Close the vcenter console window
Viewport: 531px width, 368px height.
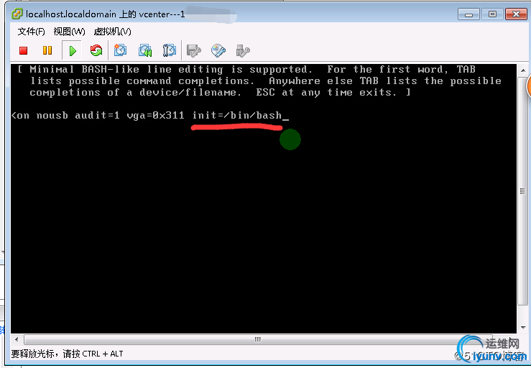pyautogui.click(x=516, y=14)
